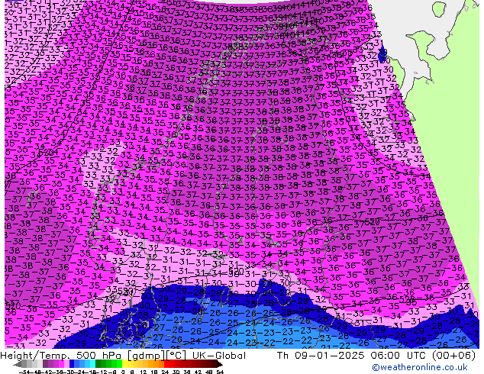Click the right arrow end of color legend
The image size is (484, 374).
220,364
